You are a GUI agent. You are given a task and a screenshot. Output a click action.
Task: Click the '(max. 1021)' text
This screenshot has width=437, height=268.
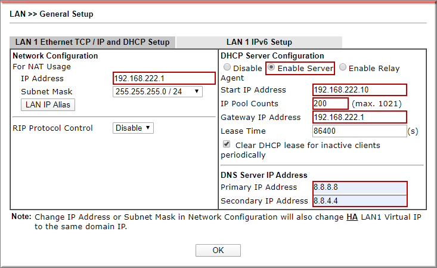point(377,104)
